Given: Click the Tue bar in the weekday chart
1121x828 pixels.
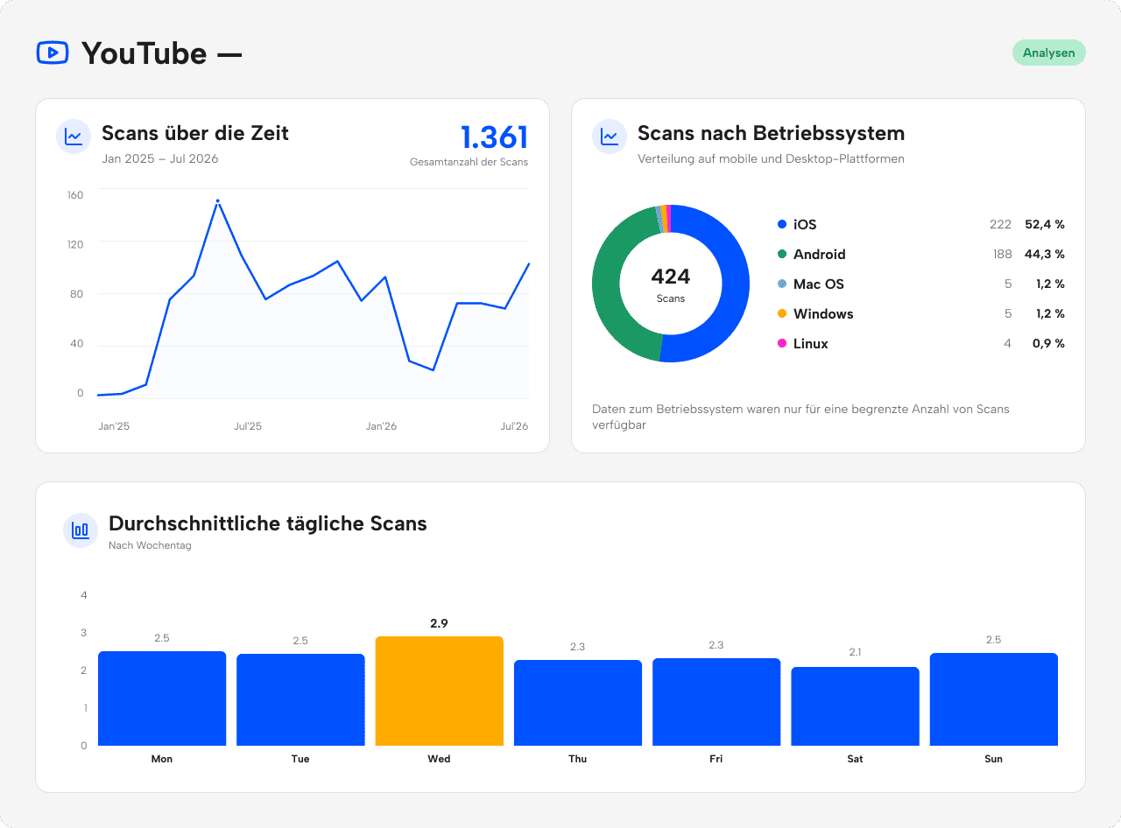Looking at the screenshot, I should (300, 699).
